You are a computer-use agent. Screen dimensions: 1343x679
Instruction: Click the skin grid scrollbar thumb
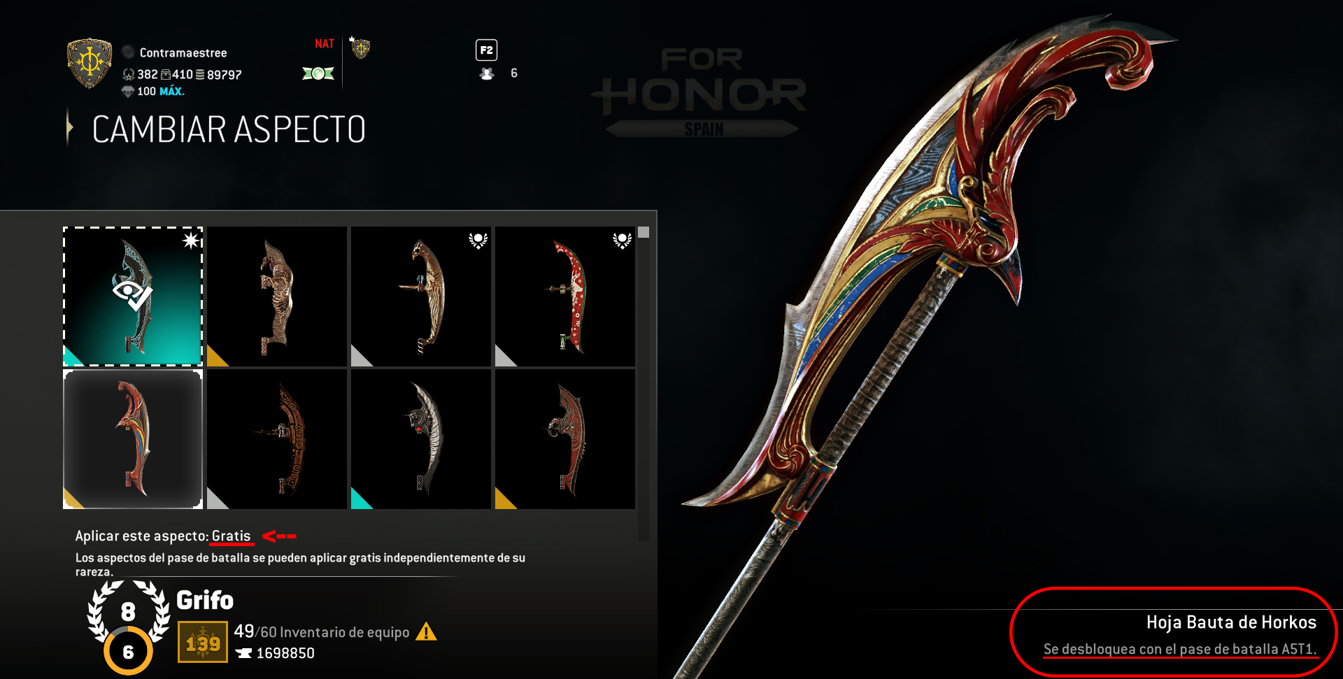coord(644,232)
